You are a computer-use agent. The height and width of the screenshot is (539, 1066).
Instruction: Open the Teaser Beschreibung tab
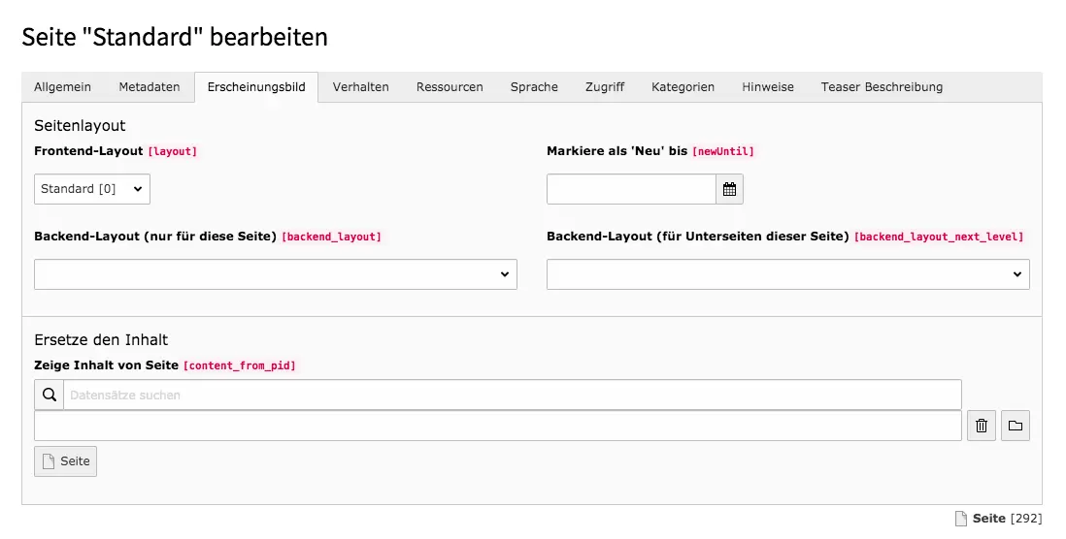pos(882,87)
